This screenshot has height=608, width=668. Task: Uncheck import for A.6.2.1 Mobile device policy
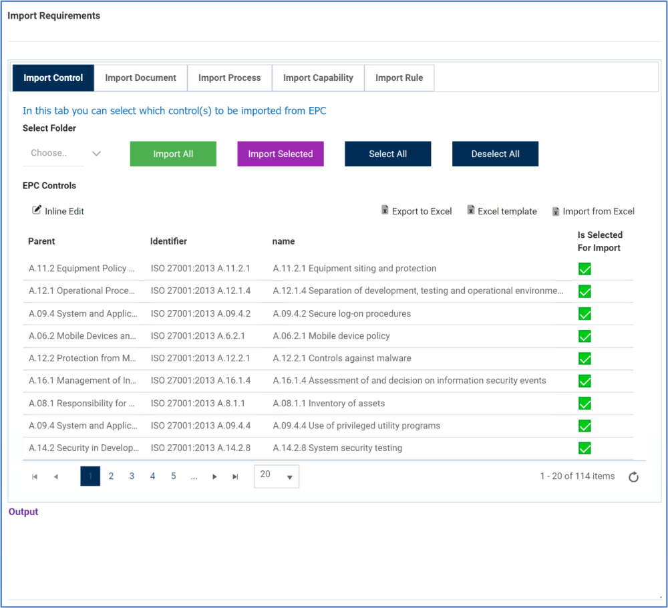(x=584, y=336)
